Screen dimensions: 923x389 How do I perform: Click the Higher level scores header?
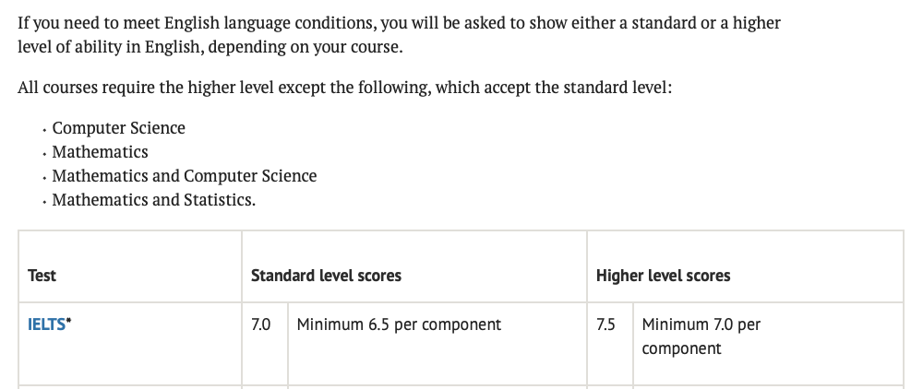click(664, 276)
